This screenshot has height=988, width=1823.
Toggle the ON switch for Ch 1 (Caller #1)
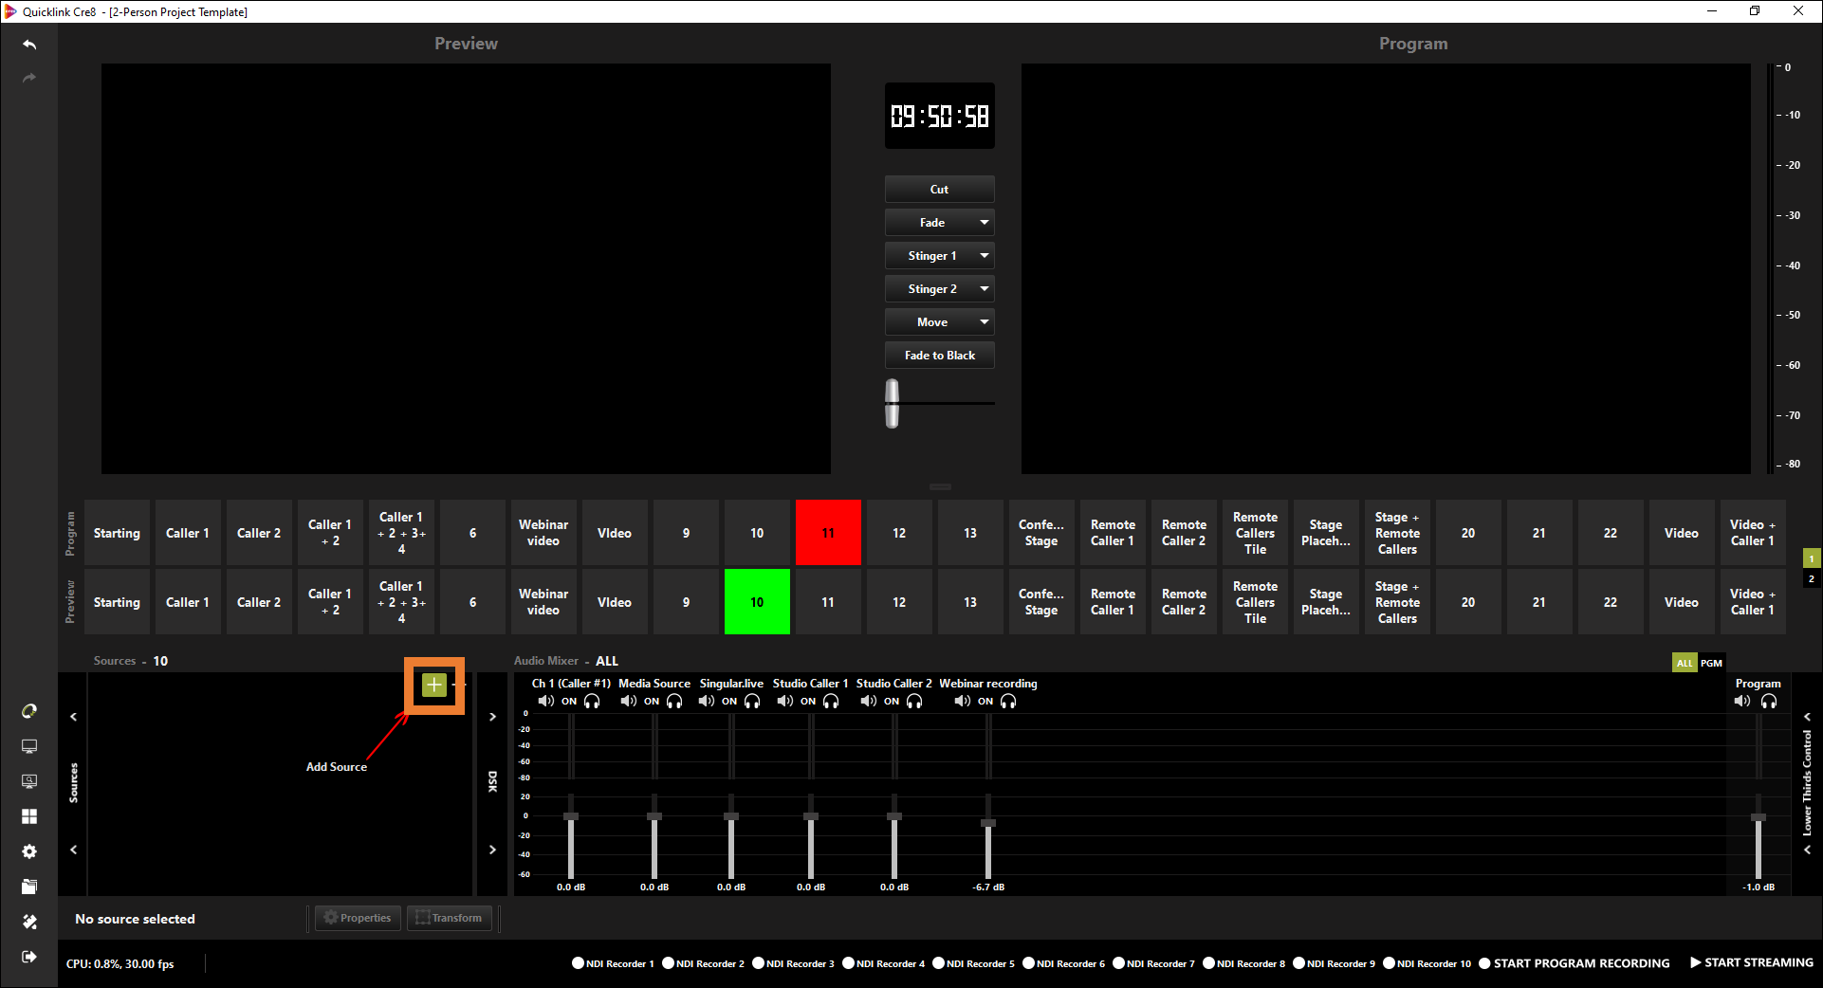[x=569, y=702]
